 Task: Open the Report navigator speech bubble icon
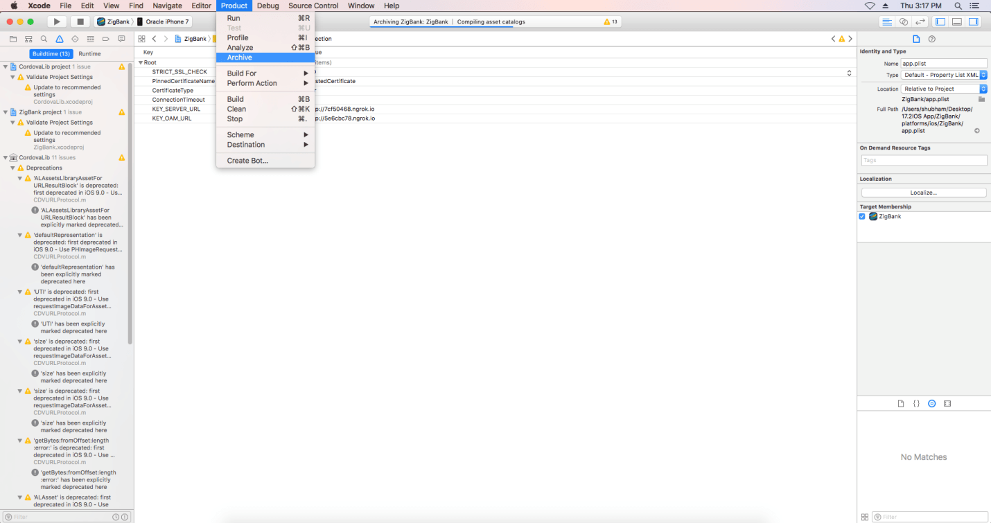tap(121, 39)
